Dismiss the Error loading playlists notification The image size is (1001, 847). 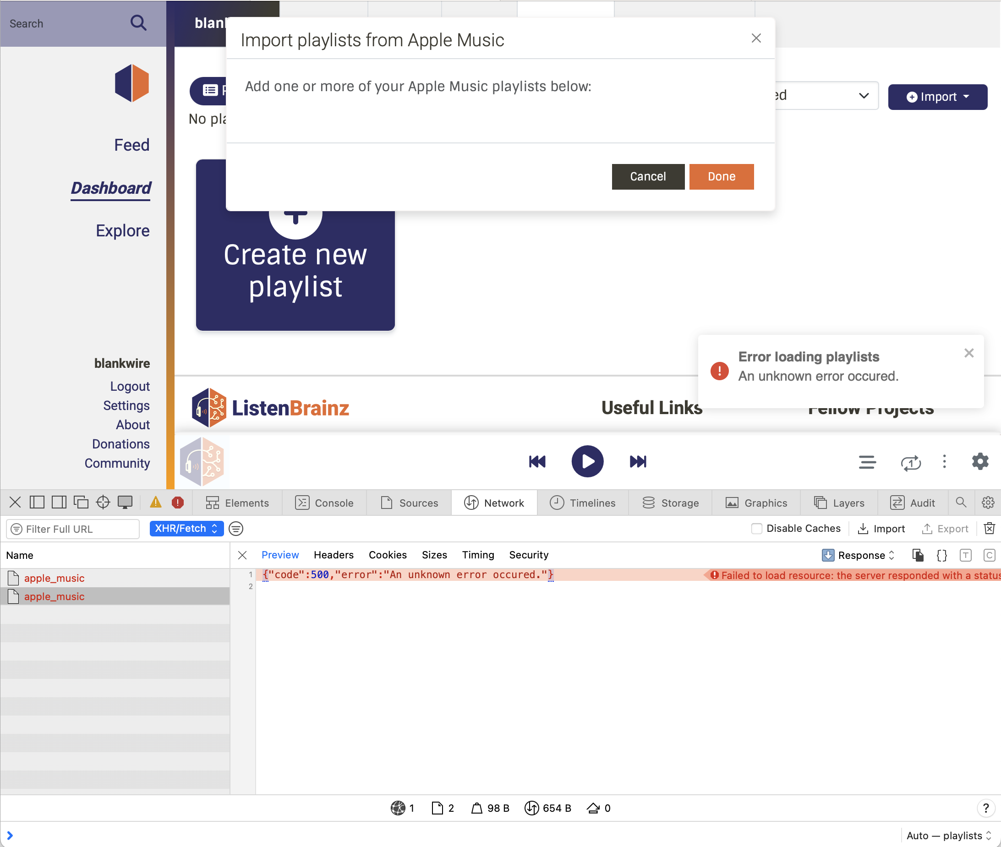pyautogui.click(x=968, y=353)
